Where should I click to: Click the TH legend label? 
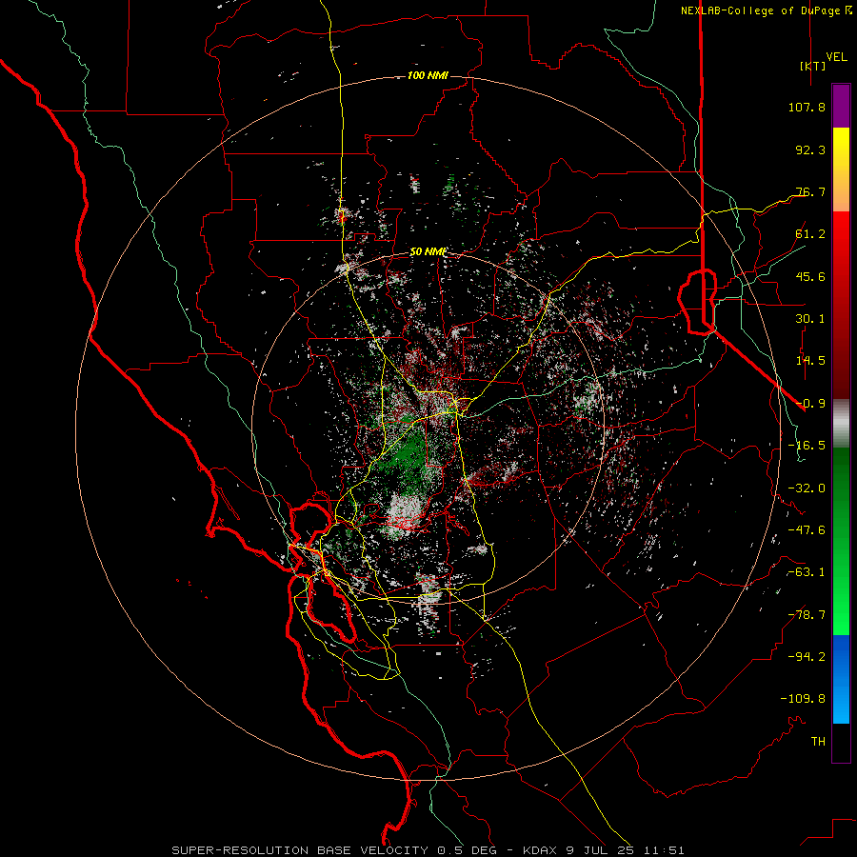(818, 742)
